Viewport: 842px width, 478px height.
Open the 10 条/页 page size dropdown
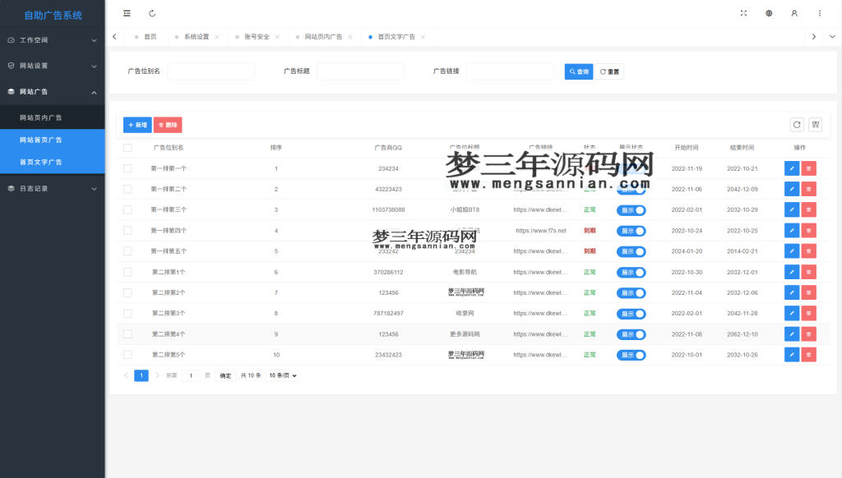pyautogui.click(x=283, y=375)
